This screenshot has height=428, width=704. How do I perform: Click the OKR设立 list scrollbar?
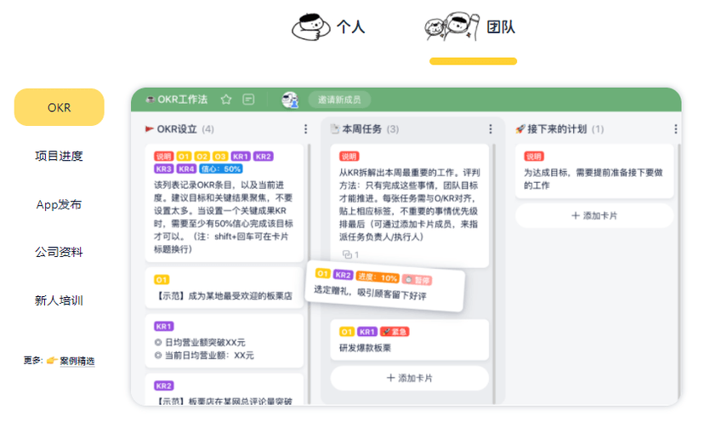(x=309, y=274)
